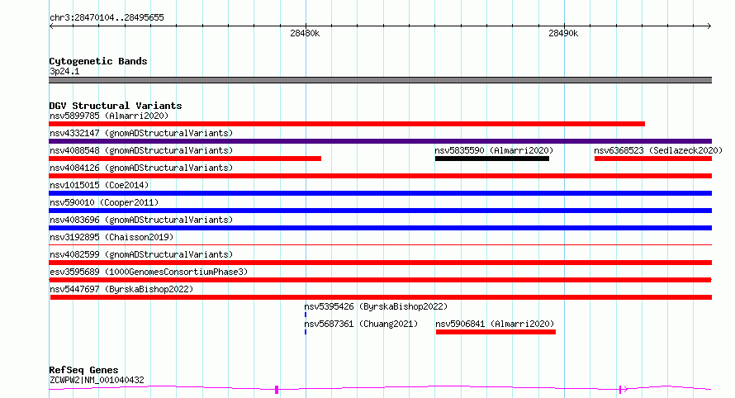Select the red bar for nsv5906841
This screenshot has height=398, width=735.
(496, 332)
